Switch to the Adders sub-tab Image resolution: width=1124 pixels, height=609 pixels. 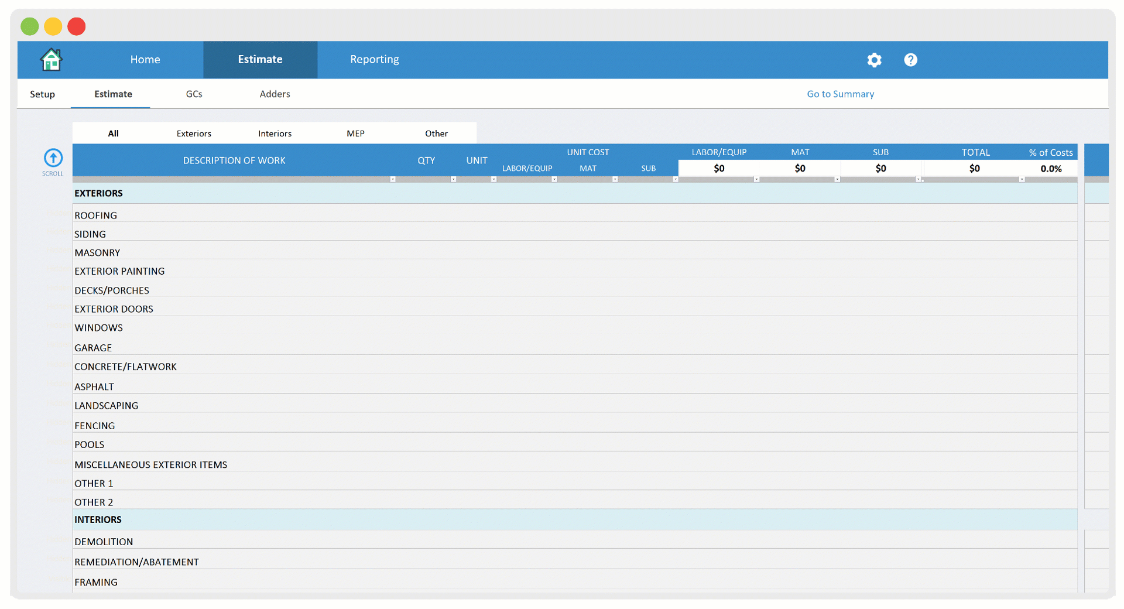[x=275, y=94]
